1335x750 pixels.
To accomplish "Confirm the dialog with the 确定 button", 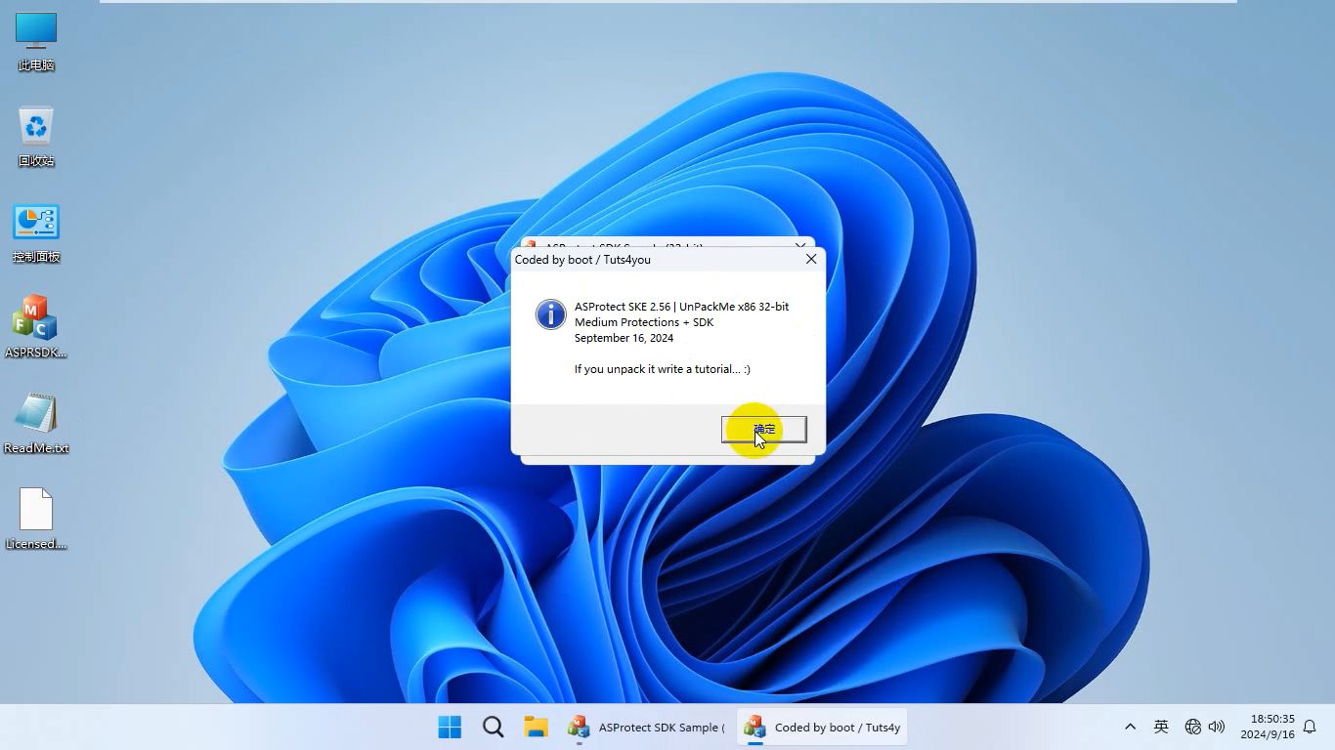I will coord(764,430).
